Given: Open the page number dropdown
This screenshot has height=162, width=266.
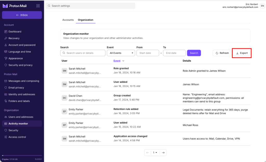Looking at the screenshot, I should pyautogui.click(x=155, y=153).
